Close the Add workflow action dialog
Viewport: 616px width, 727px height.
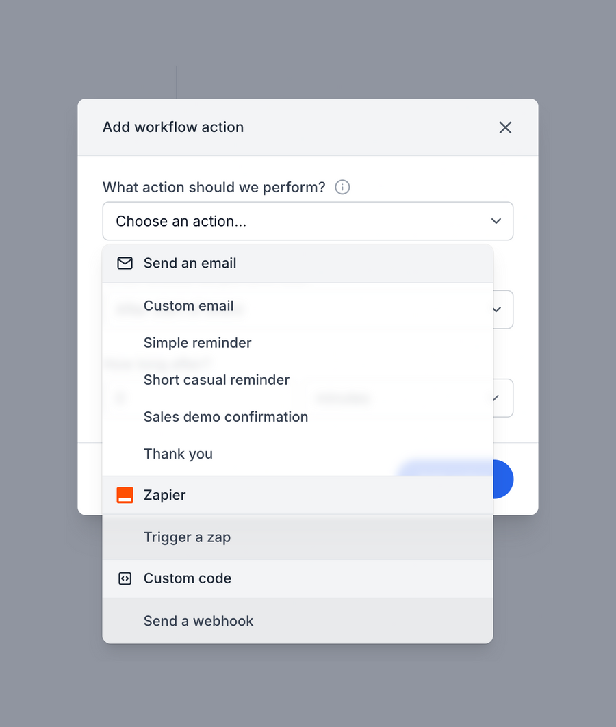[x=505, y=127]
